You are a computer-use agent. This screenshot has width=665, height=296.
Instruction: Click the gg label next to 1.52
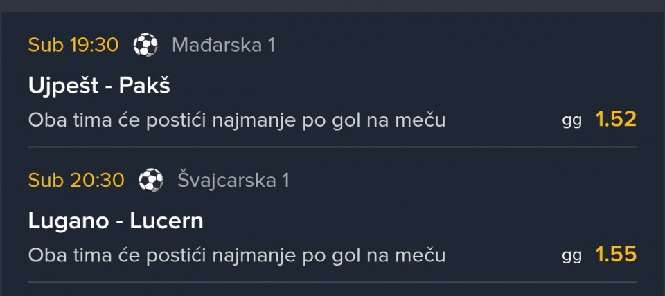point(572,122)
